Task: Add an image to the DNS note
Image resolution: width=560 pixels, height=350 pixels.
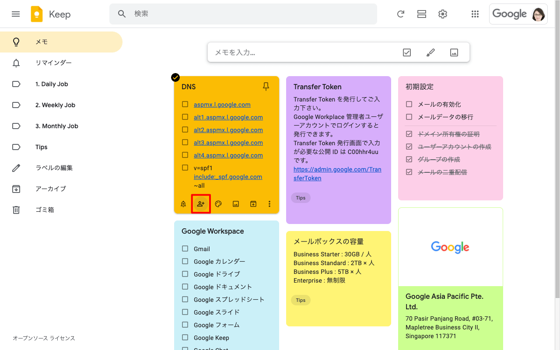Action: pyautogui.click(x=236, y=204)
